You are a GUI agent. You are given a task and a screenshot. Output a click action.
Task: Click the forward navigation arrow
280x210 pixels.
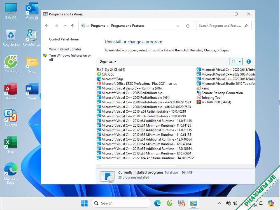[57, 26]
